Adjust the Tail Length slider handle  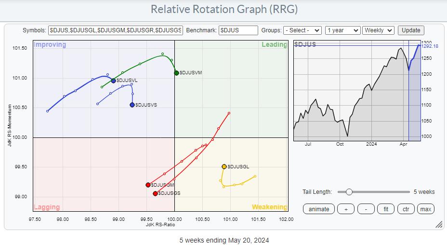[349, 192]
